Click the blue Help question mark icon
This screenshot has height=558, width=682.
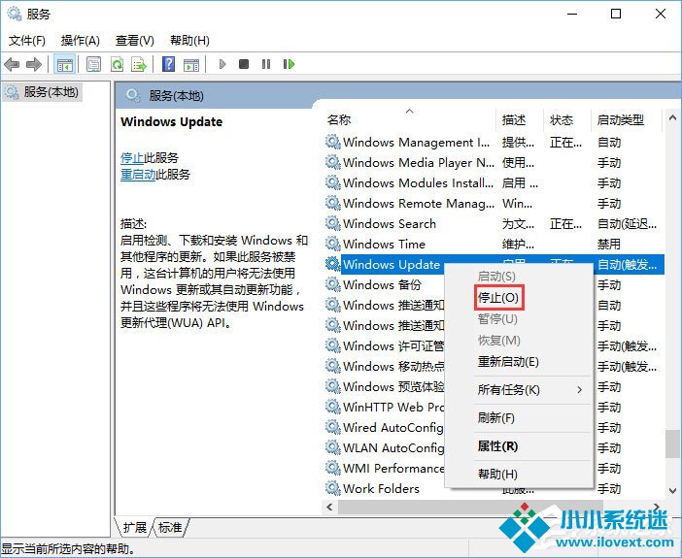pyautogui.click(x=168, y=64)
